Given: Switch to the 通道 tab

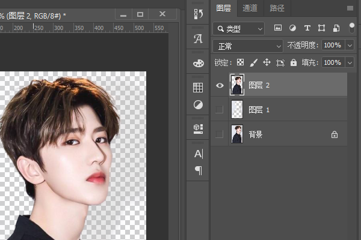Looking at the screenshot, I should [x=250, y=8].
